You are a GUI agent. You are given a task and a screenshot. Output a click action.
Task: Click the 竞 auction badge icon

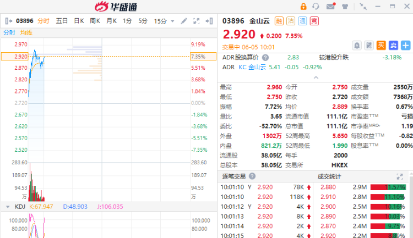coord(314,21)
